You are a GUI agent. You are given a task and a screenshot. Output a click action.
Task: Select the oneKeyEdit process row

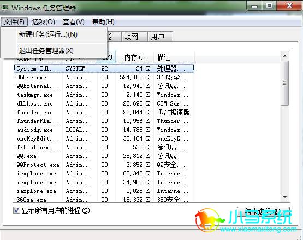pyautogui.click(x=104, y=138)
